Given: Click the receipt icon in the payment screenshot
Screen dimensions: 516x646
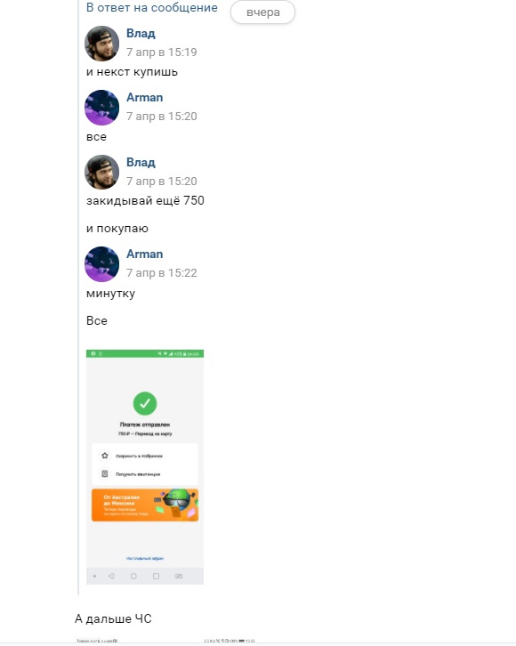Looking at the screenshot, I should pos(105,473).
